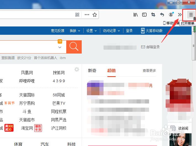
Task: Open 苏宁易购 site link
Action: pyautogui.click(x=27, y=103)
